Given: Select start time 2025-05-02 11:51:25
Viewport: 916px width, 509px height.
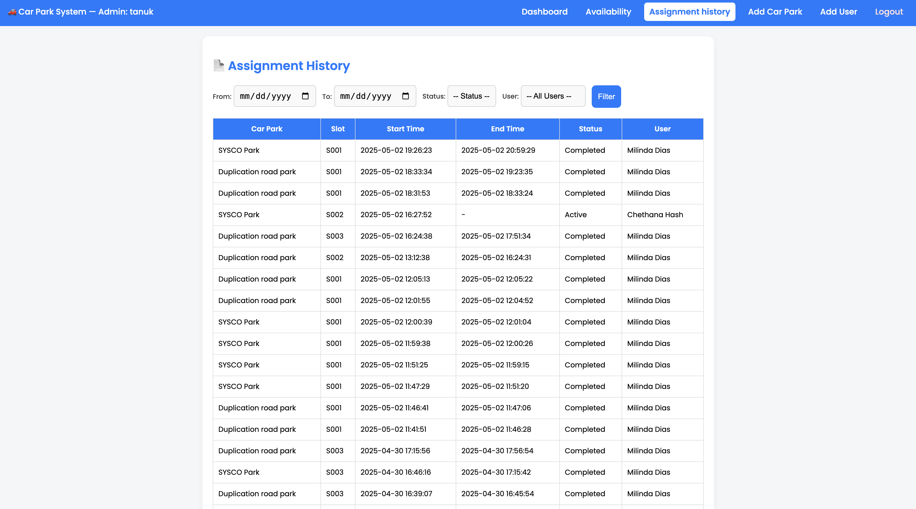Looking at the screenshot, I should 394,365.
